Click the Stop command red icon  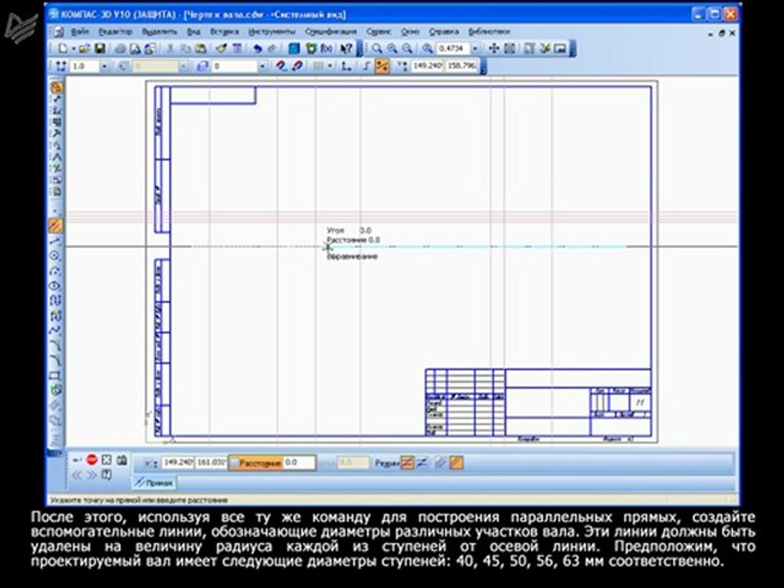tap(91, 460)
